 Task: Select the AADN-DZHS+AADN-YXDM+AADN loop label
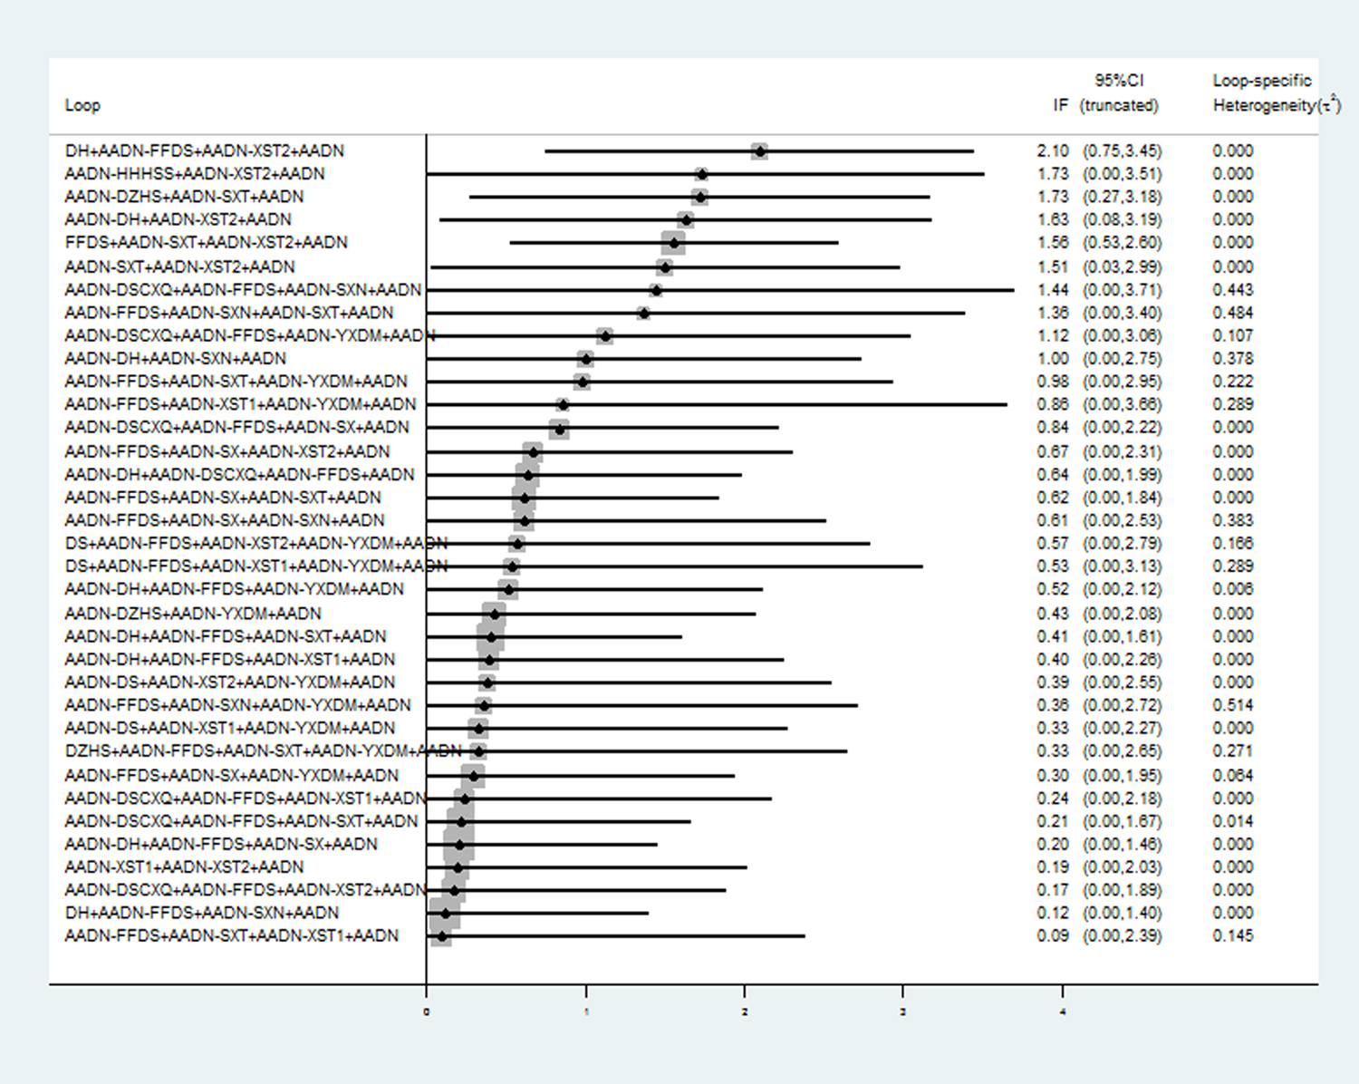click(193, 614)
